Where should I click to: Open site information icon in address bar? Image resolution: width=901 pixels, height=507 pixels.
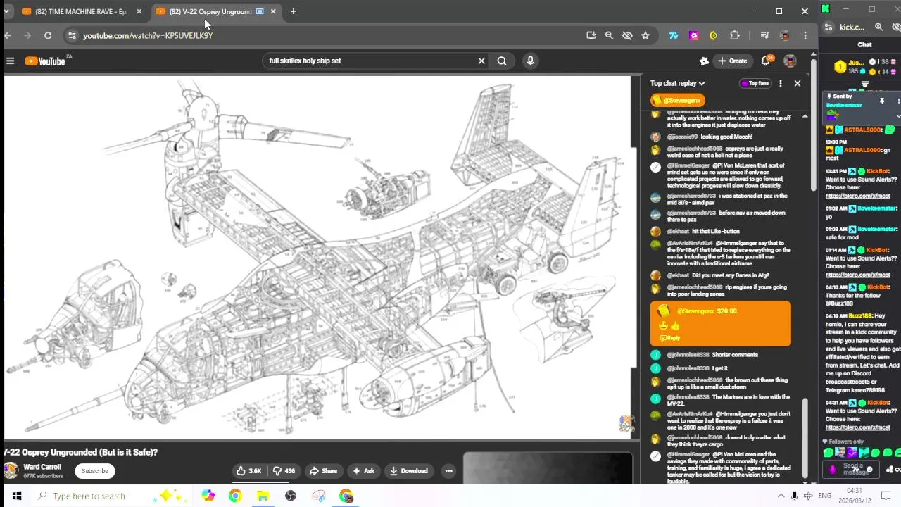(x=71, y=35)
